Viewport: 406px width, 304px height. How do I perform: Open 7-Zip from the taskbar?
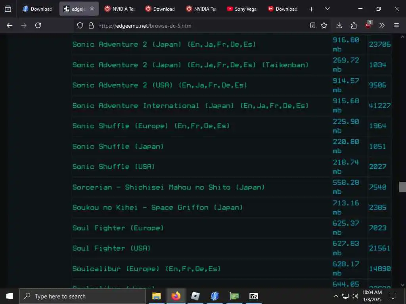pyautogui.click(x=253, y=296)
